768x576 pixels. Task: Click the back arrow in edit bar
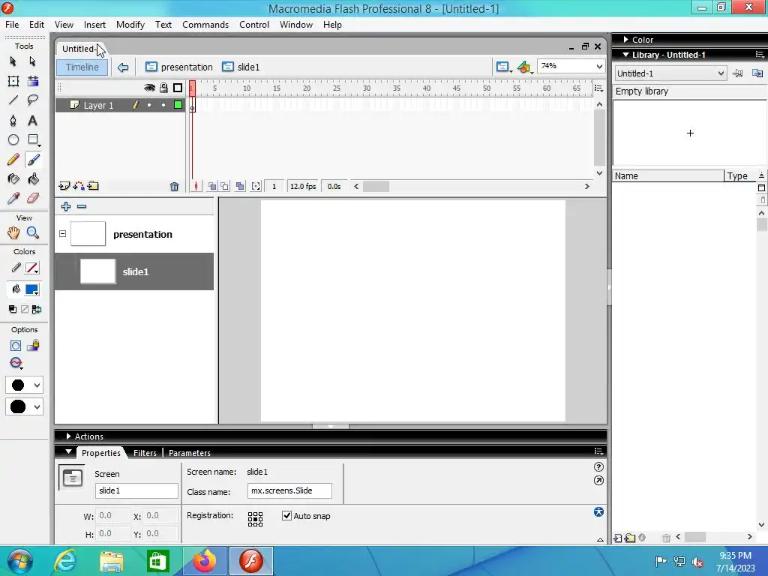123,67
